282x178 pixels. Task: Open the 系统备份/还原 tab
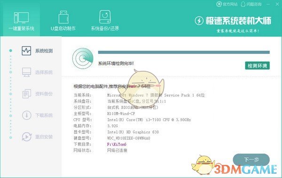(105, 20)
